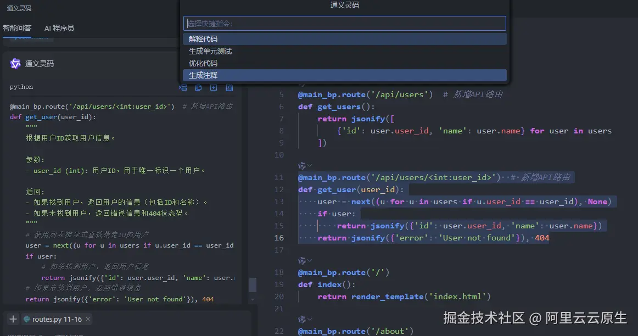Click '根据用户ID获取用户信息。' docstring text
Image resolution: width=638 pixels, height=336 pixels.
(70, 138)
